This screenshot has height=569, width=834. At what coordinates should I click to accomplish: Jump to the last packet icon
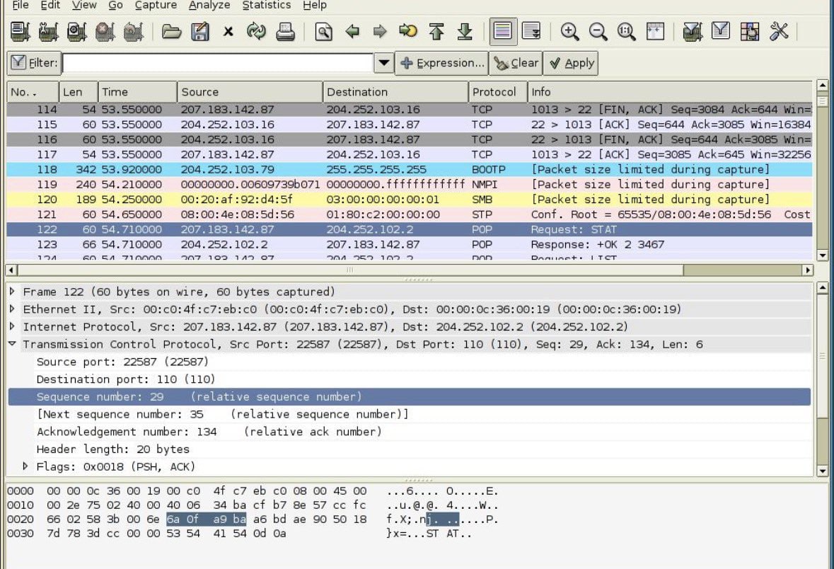pos(465,31)
